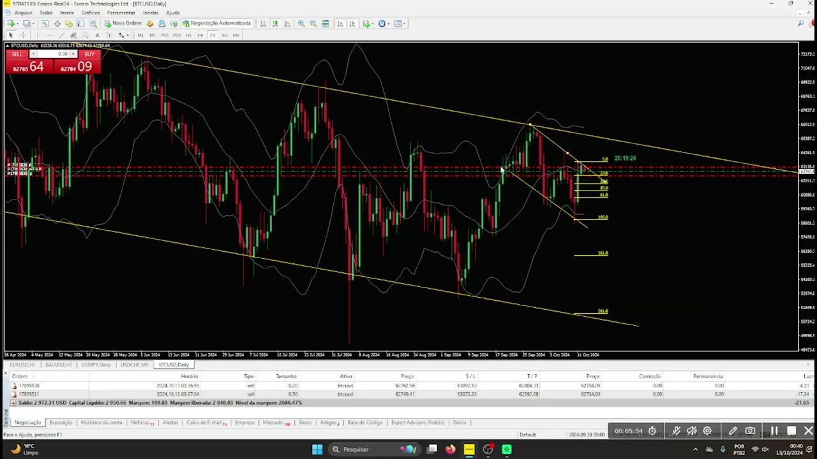
Task: Click the SELL one-click button
Action: [17, 54]
